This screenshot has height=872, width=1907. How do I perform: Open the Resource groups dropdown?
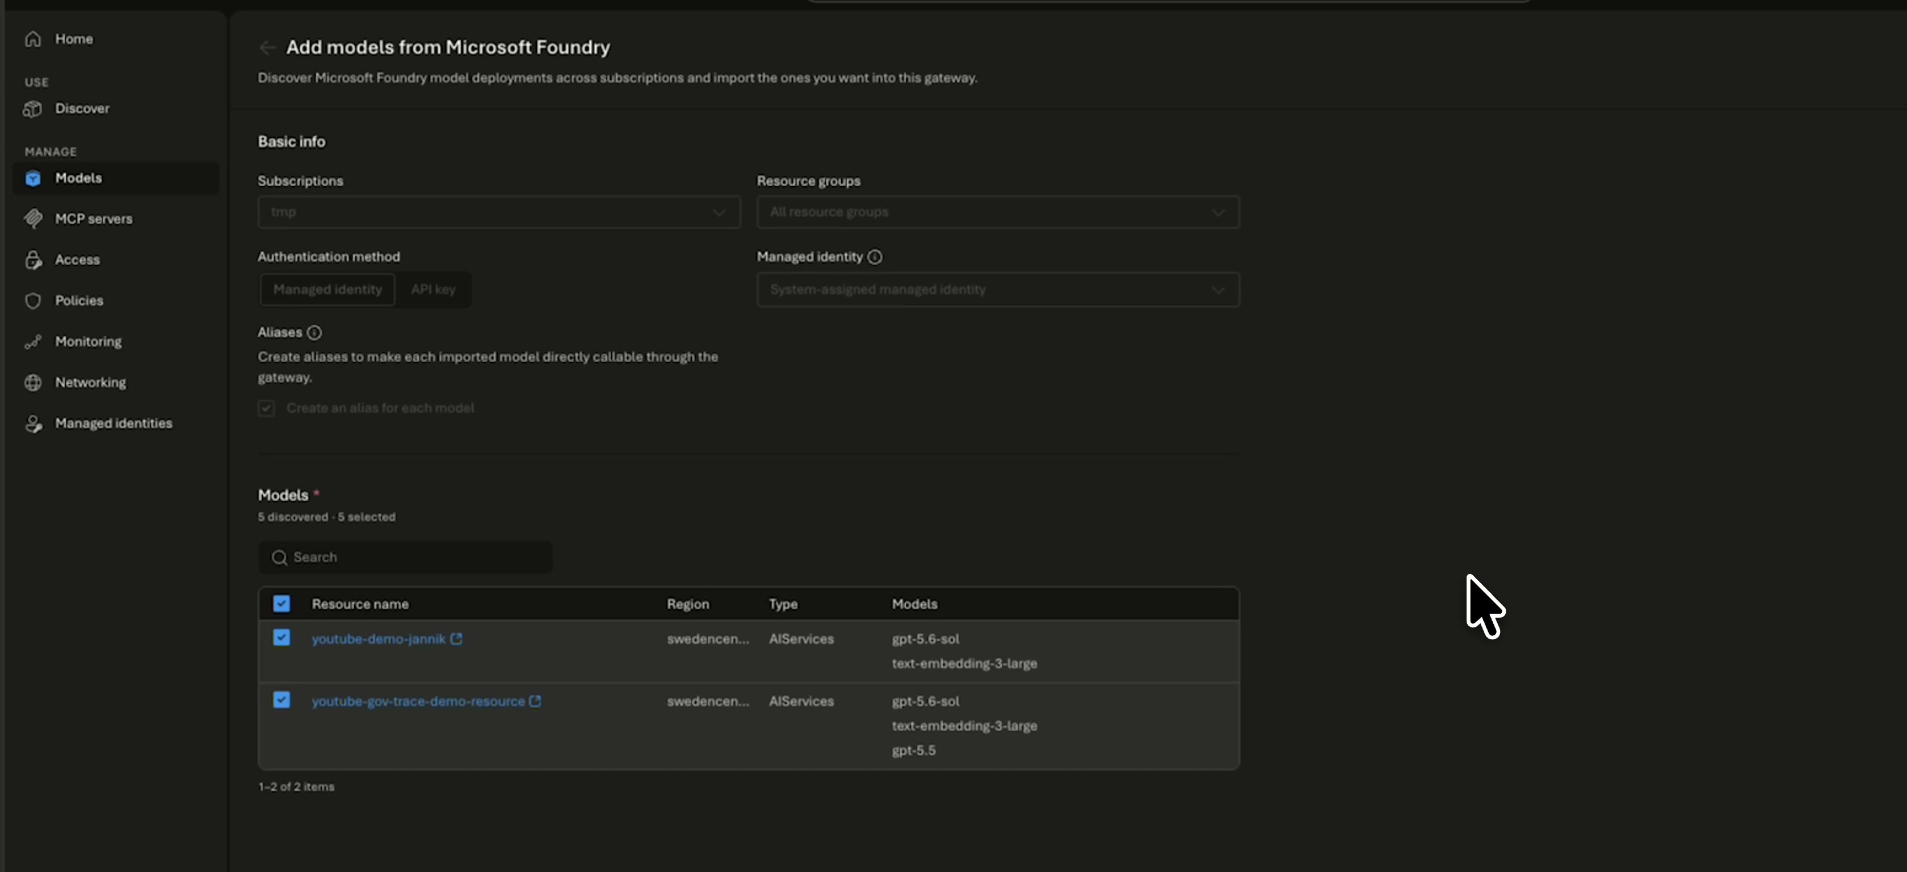coord(998,212)
